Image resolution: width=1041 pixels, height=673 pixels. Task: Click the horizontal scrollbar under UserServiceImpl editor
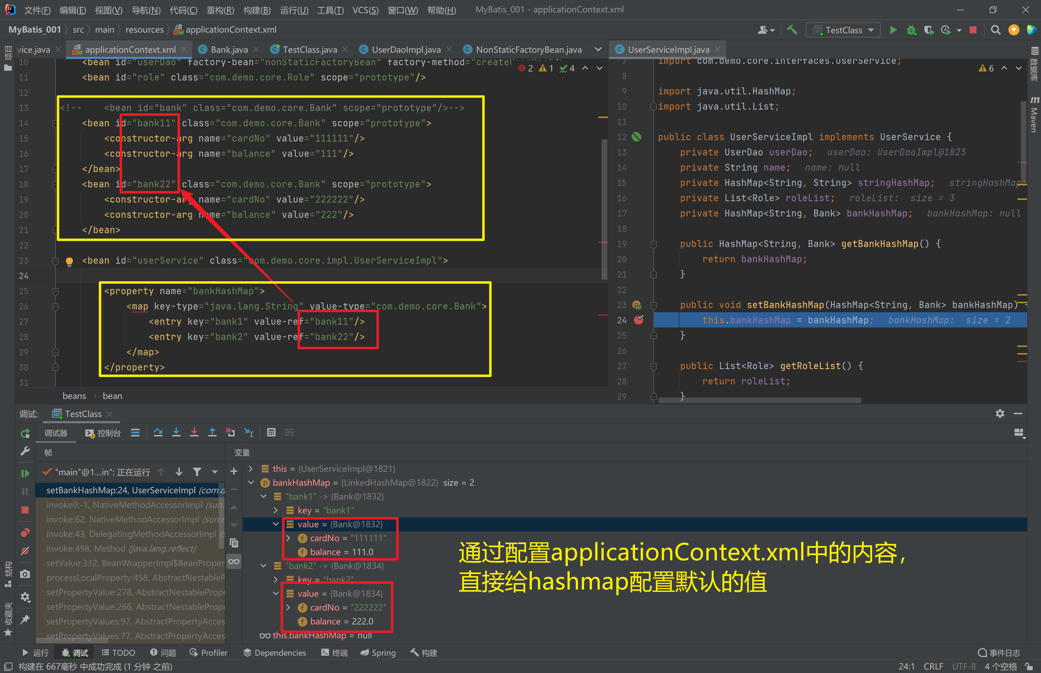pyautogui.click(x=760, y=400)
